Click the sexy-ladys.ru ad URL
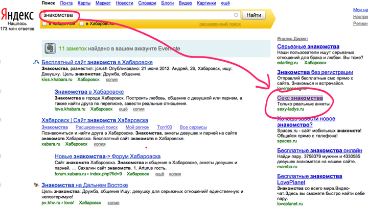Screen dimensions: 368x209 click(290, 109)
